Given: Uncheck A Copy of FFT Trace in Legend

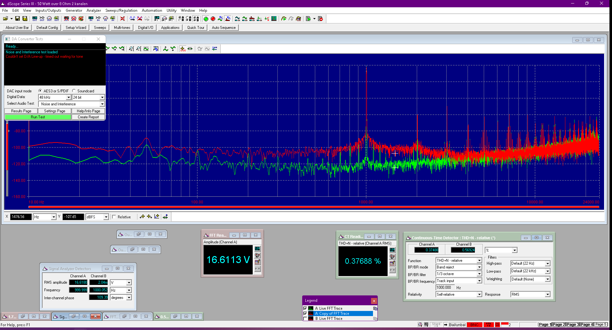Looking at the screenshot, I should [305, 313].
